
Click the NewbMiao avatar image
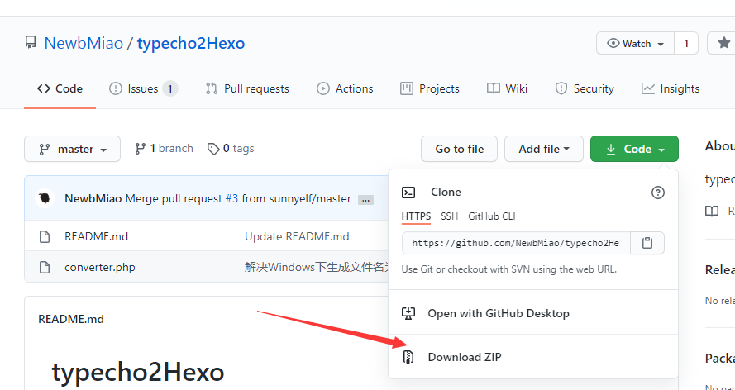pos(45,198)
